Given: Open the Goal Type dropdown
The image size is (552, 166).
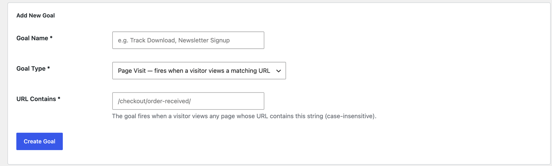Looking at the screenshot, I should click(x=199, y=71).
